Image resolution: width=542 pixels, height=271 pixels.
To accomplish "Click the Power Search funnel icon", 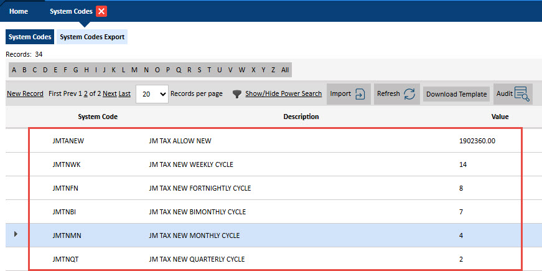I will pos(236,94).
